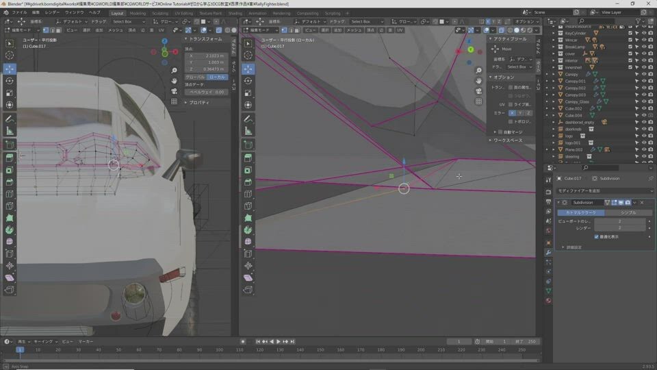Click the グローバル button in transform panel
The width and height of the screenshot is (657, 370).
(x=195, y=77)
